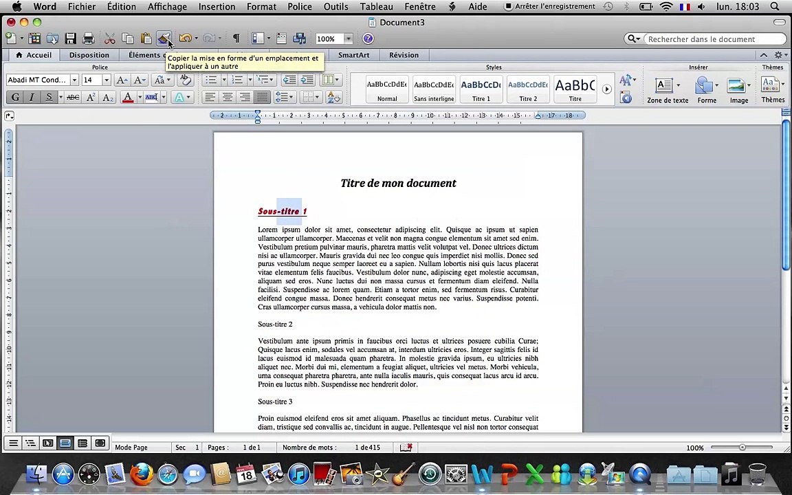Toggle strikethrough ABC formatting
The height and width of the screenshot is (495, 792).
[x=73, y=97]
